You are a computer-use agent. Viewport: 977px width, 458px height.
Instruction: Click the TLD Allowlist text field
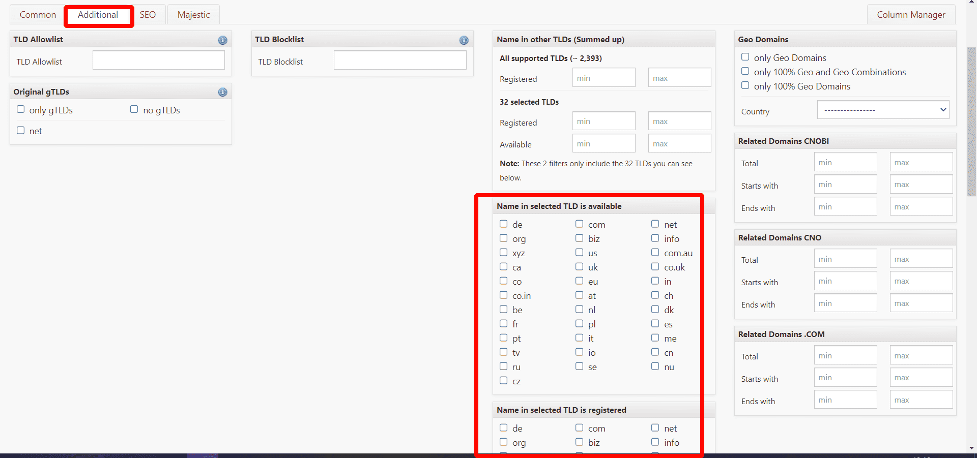point(159,60)
